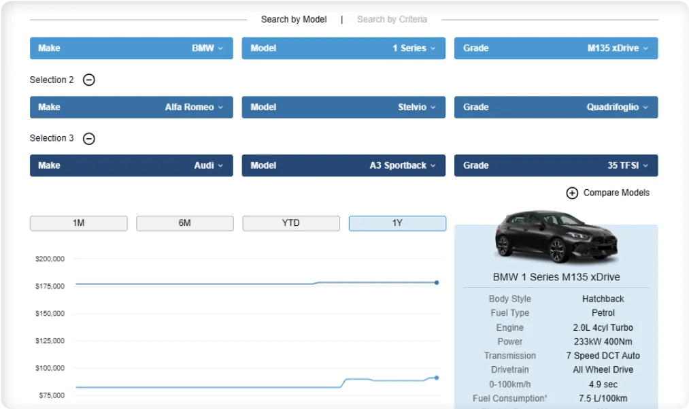Remove Selection 3 with minus icon
The width and height of the screenshot is (689, 409).
(89, 139)
